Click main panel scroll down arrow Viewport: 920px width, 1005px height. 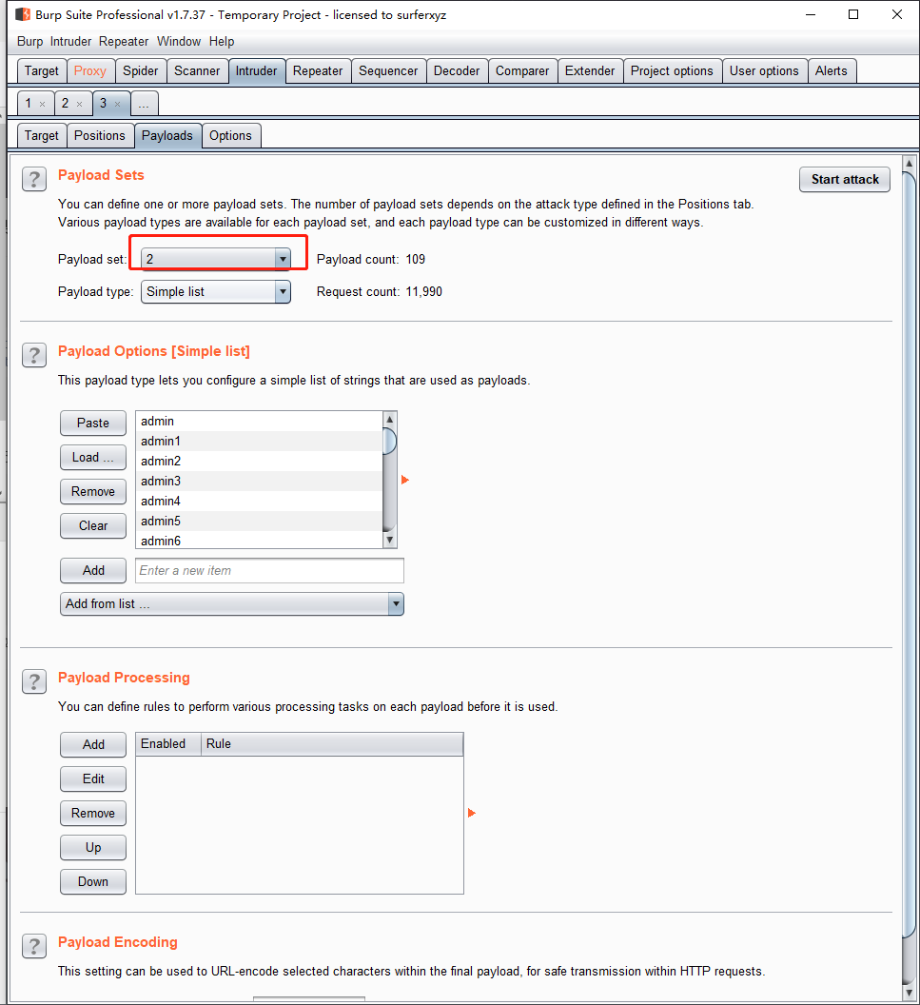coord(909,993)
